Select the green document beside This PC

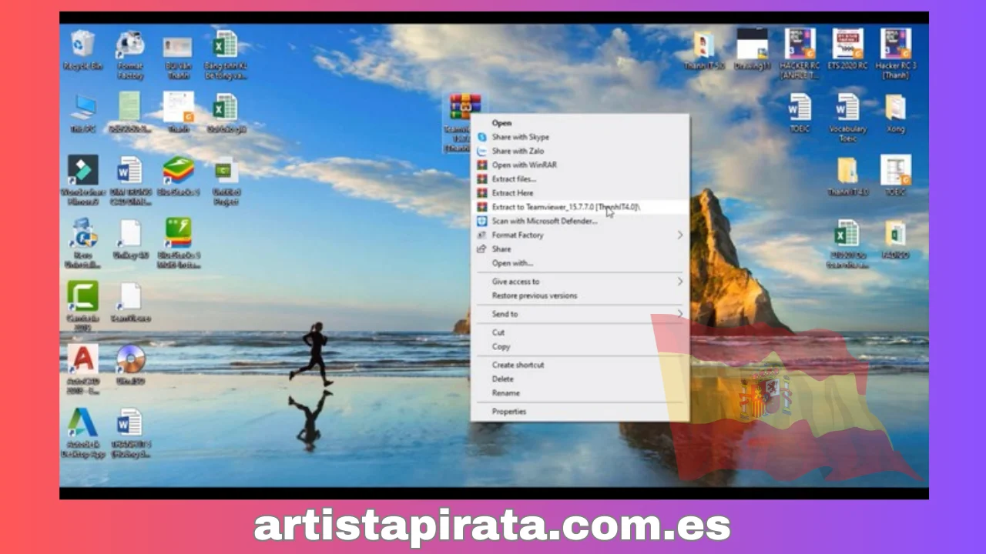point(130,113)
